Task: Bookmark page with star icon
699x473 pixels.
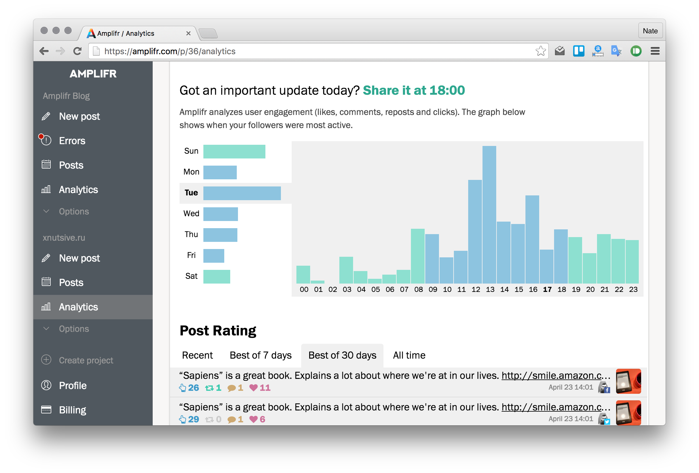Action: tap(540, 51)
